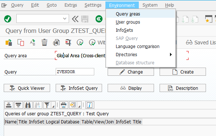
Task: Click the green Back arrow icon
Action: point(99,19)
